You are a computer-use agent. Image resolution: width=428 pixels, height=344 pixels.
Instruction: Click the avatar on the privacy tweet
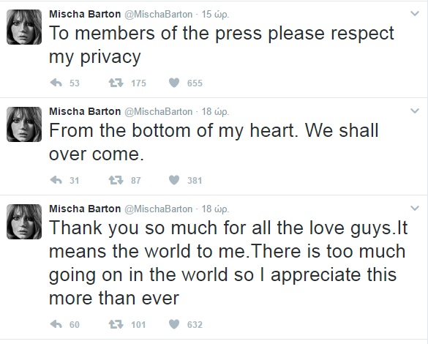point(24,27)
